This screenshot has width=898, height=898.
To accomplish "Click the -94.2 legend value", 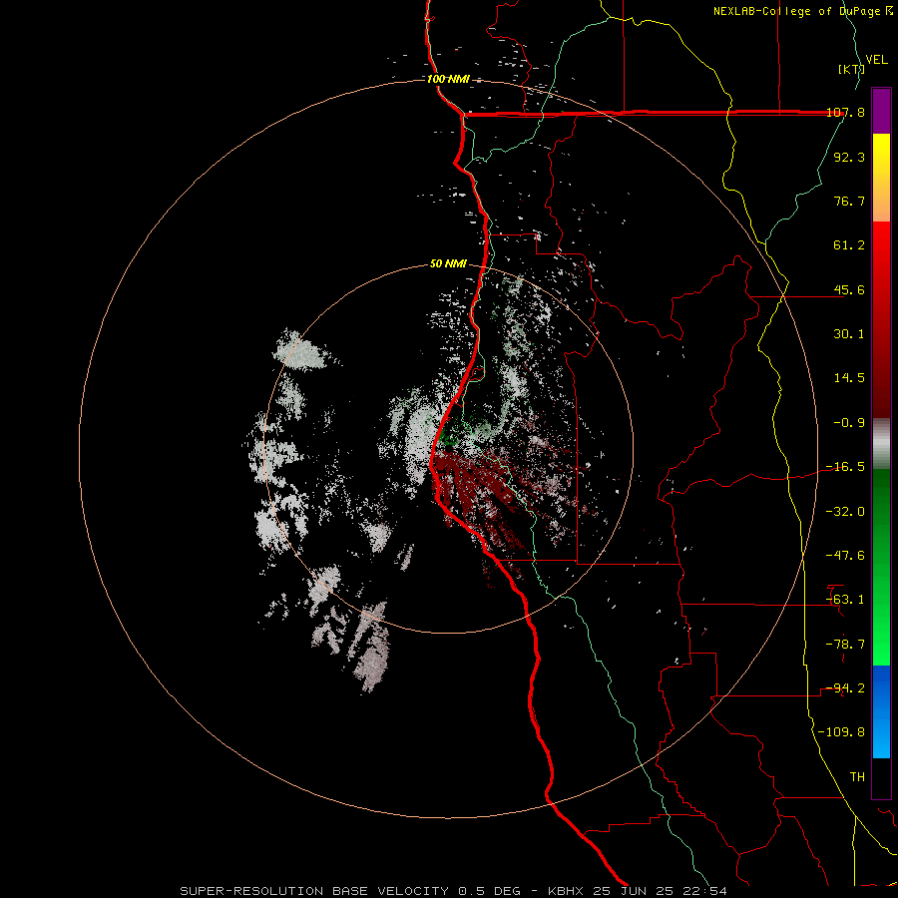I will [x=845, y=688].
